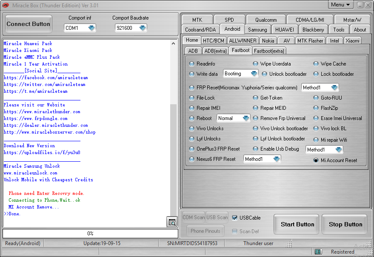
Task: Toggle the USBCable checkbox
Action: pyautogui.click(x=235, y=217)
